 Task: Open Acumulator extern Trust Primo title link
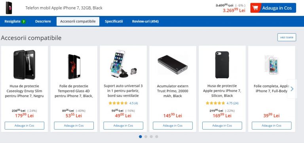tap(173, 91)
